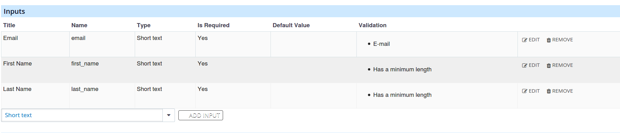Click the edit pencil icon for Email row
This screenshot has height=133, width=620.
click(524, 40)
